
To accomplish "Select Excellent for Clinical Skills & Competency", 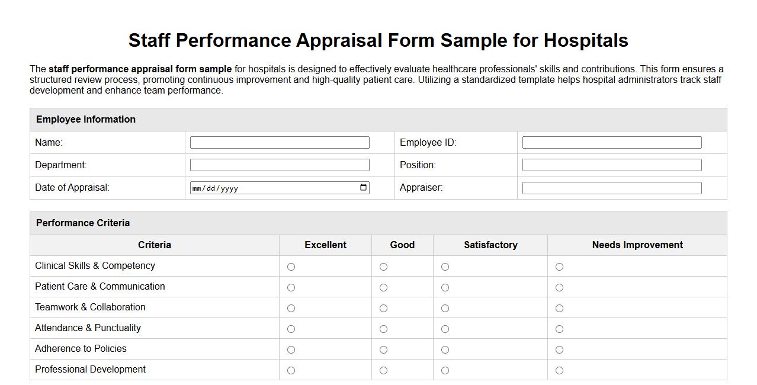I will tap(291, 267).
